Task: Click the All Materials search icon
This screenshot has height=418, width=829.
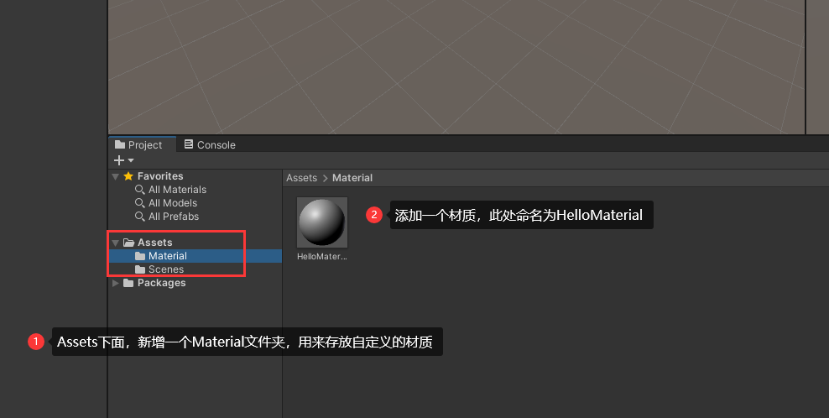Action: (139, 190)
